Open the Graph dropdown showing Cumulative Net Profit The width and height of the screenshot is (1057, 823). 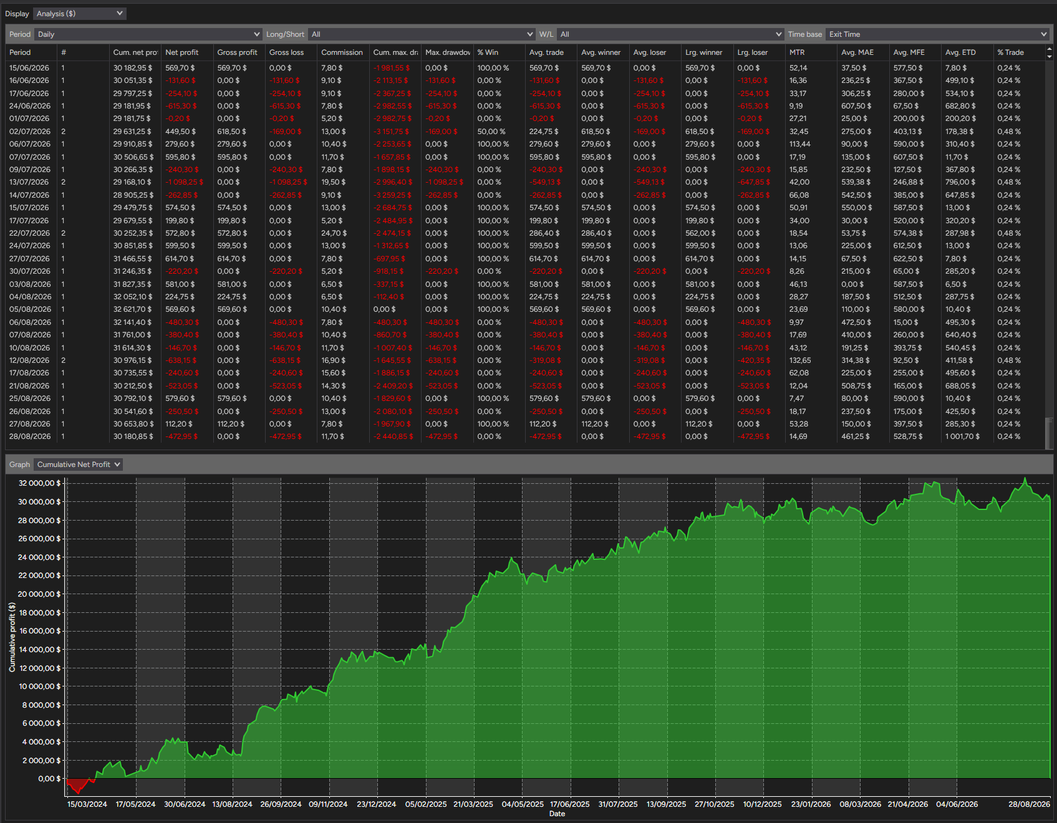(79, 464)
